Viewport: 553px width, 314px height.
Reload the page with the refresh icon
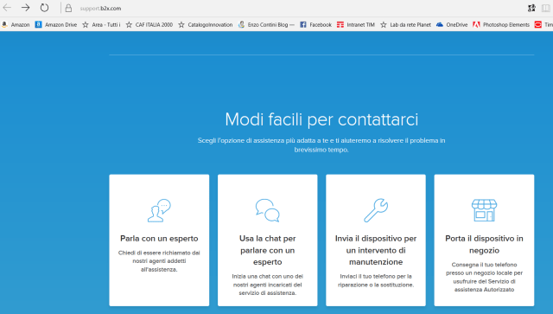click(44, 8)
